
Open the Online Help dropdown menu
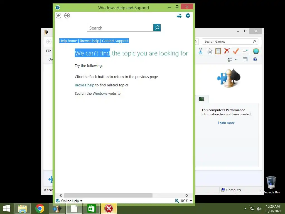tap(69, 201)
